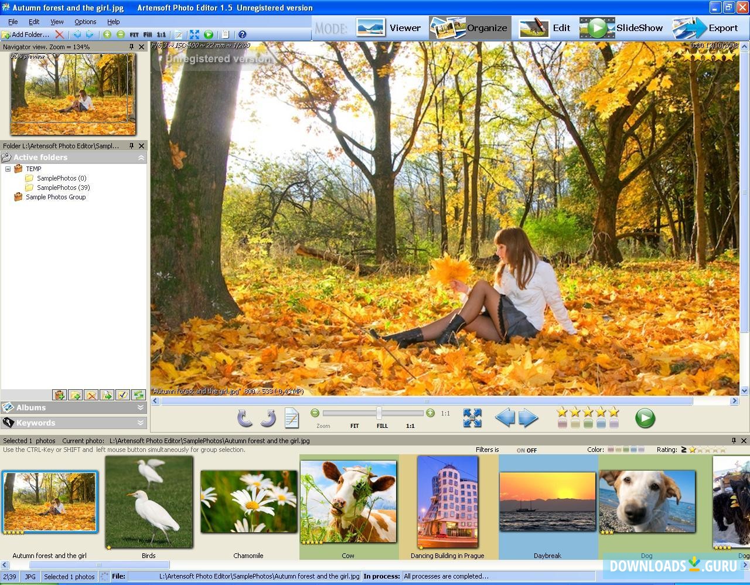Select the Viewer mode icon
The image size is (750, 585).
pos(369,27)
